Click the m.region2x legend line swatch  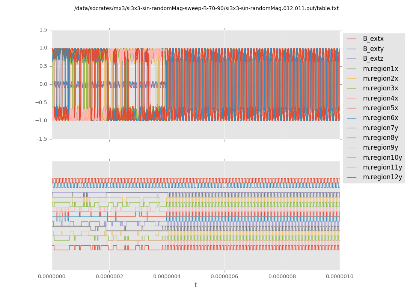click(x=352, y=78)
